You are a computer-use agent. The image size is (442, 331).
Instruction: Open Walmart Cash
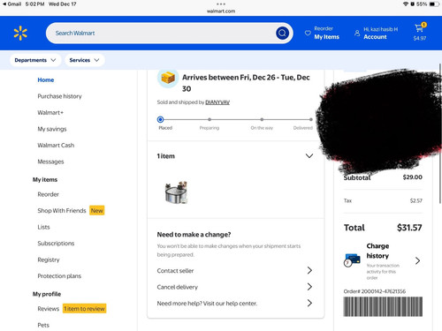[56, 145]
